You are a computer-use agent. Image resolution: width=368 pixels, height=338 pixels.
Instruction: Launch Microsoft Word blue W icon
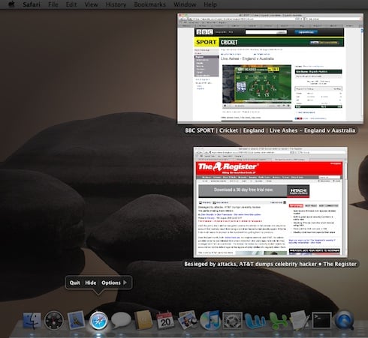255,320
